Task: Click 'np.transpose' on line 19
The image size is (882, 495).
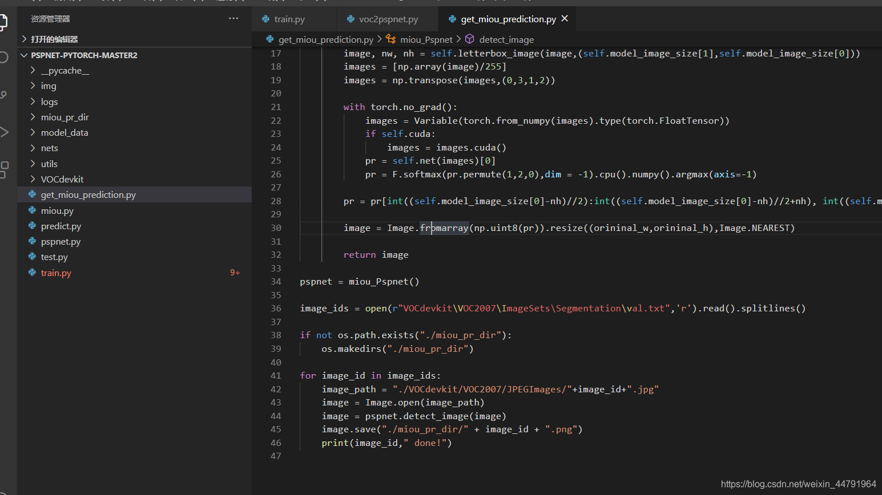Action: pos(425,80)
